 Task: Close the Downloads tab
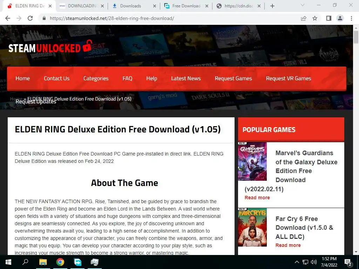[x=155, y=6]
